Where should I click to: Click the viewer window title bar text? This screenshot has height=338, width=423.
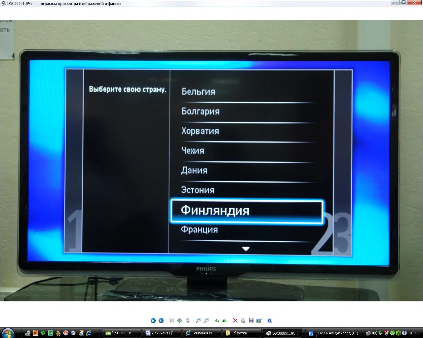tap(64, 4)
